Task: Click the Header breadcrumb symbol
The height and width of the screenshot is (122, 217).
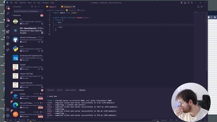Action: (81, 11)
